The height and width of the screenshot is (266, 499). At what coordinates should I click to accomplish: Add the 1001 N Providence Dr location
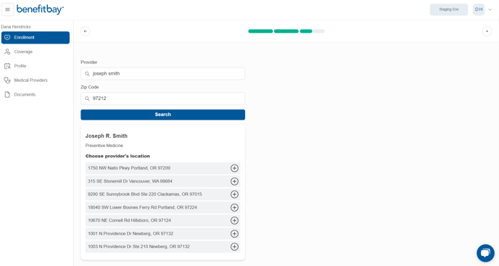234,233
